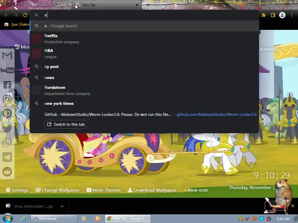Screen dimensions: 298x223
Task: Switch to New Tab Google Chrome taskbar button
Action: click(128, 219)
